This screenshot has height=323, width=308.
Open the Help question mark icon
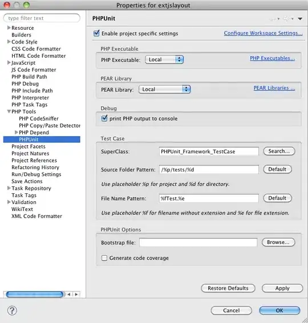point(12,310)
